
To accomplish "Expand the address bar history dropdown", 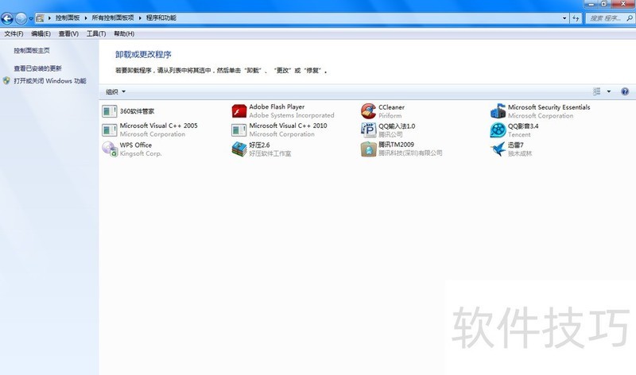I will (564, 18).
